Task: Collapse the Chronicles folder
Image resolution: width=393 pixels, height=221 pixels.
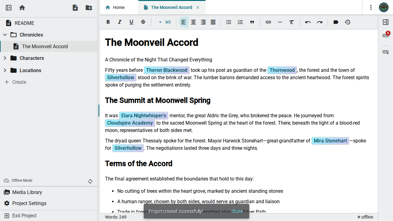Action: point(5,35)
